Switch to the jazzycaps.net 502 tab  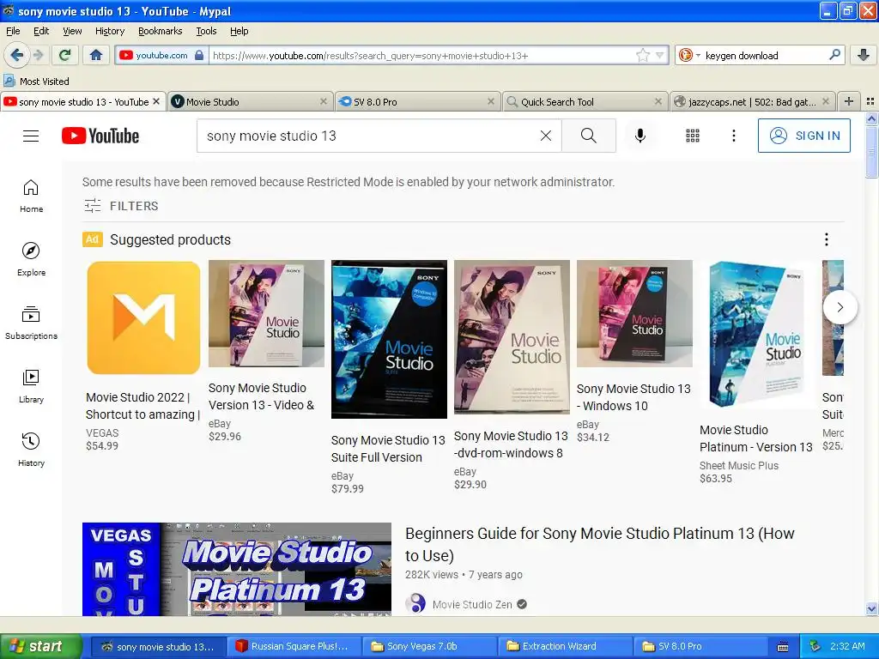(x=751, y=102)
